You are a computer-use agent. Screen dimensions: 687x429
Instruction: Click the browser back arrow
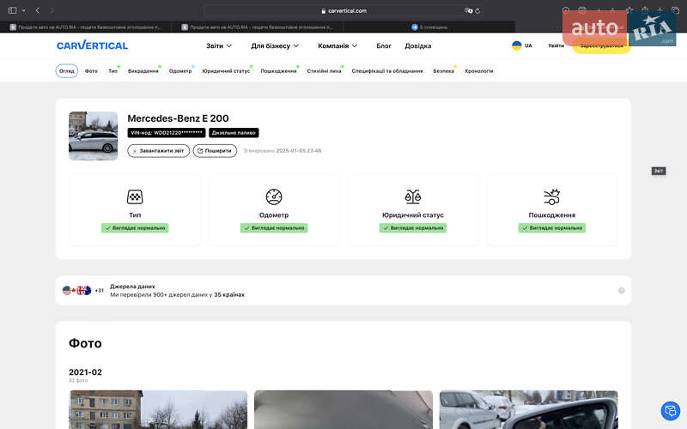click(38, 10)
